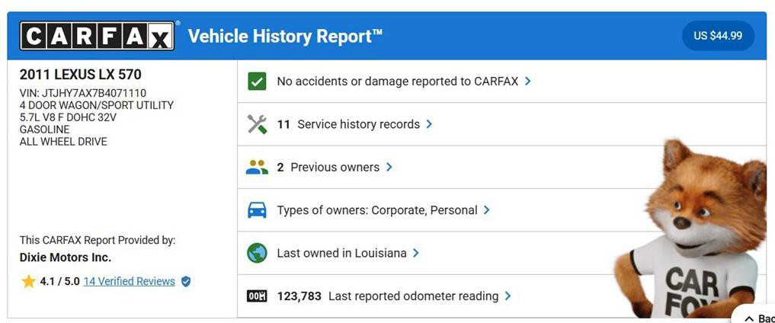This screenshot has height=323, width=775.
Task: Click the green checkmark no-accidents icon
Action: click(x=257, y=82)
